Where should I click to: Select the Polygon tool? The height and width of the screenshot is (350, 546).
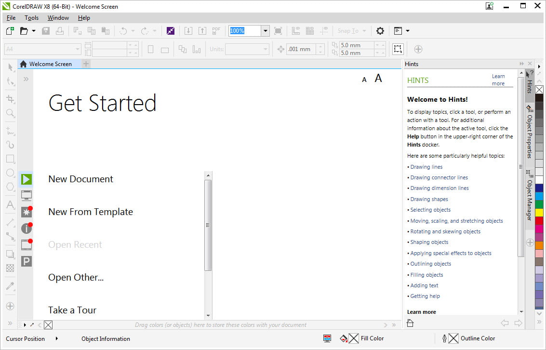coord(11,187)
